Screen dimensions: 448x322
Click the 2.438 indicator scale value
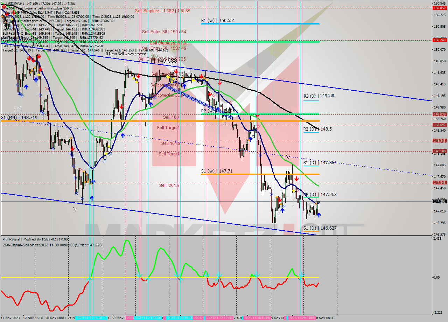[x=437, y=239]
